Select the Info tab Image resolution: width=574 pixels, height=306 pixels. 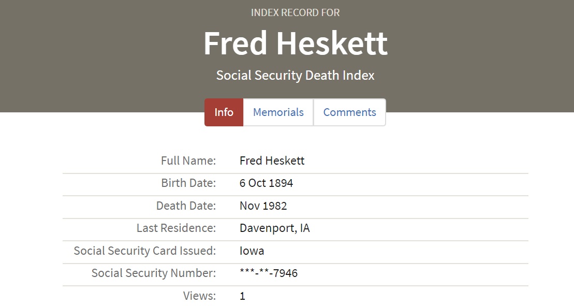[x=224, y=112]
